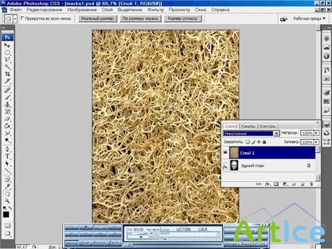Screen dimensions: 332x249
Task: Click the 'Размер оттиска' button
Action: click(x=183, y=19)
